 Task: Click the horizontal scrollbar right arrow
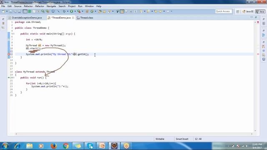click(252, 134)
